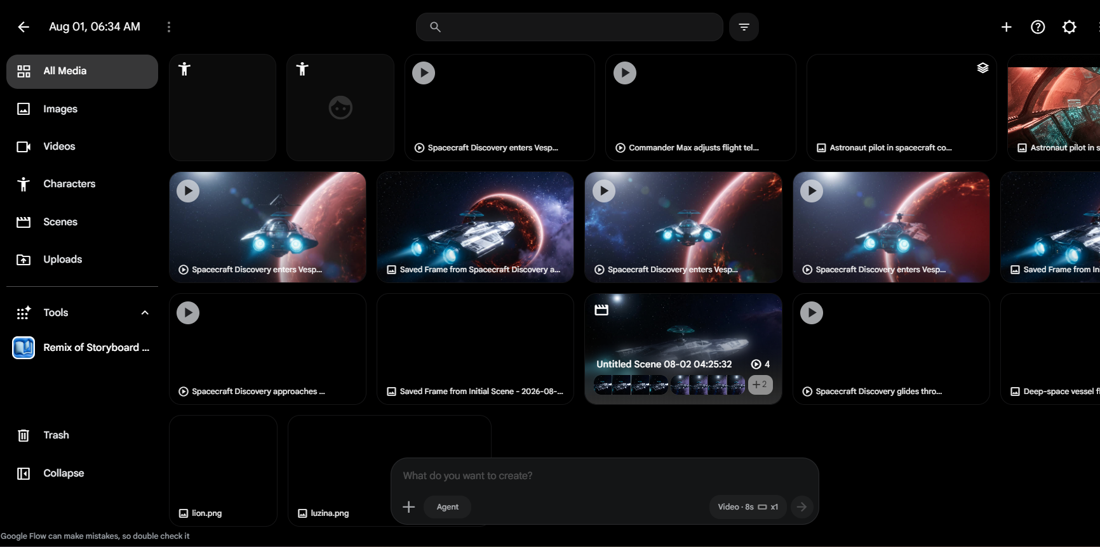1100x547 pixels.
Task: Collapse the Tools section chevron
Action: [145, 313]
